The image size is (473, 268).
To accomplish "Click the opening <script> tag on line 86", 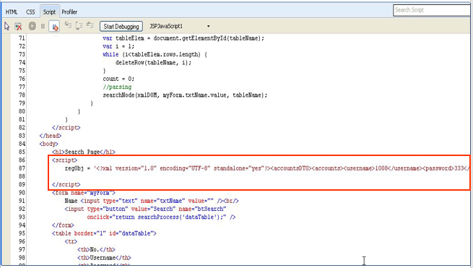I will [64, 160].
